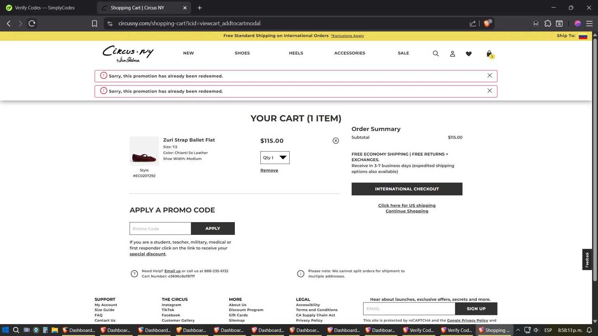Switch to Verify Codes SimplyCodes tab
The image size is (598, 336).
click(x=45, y=8)
